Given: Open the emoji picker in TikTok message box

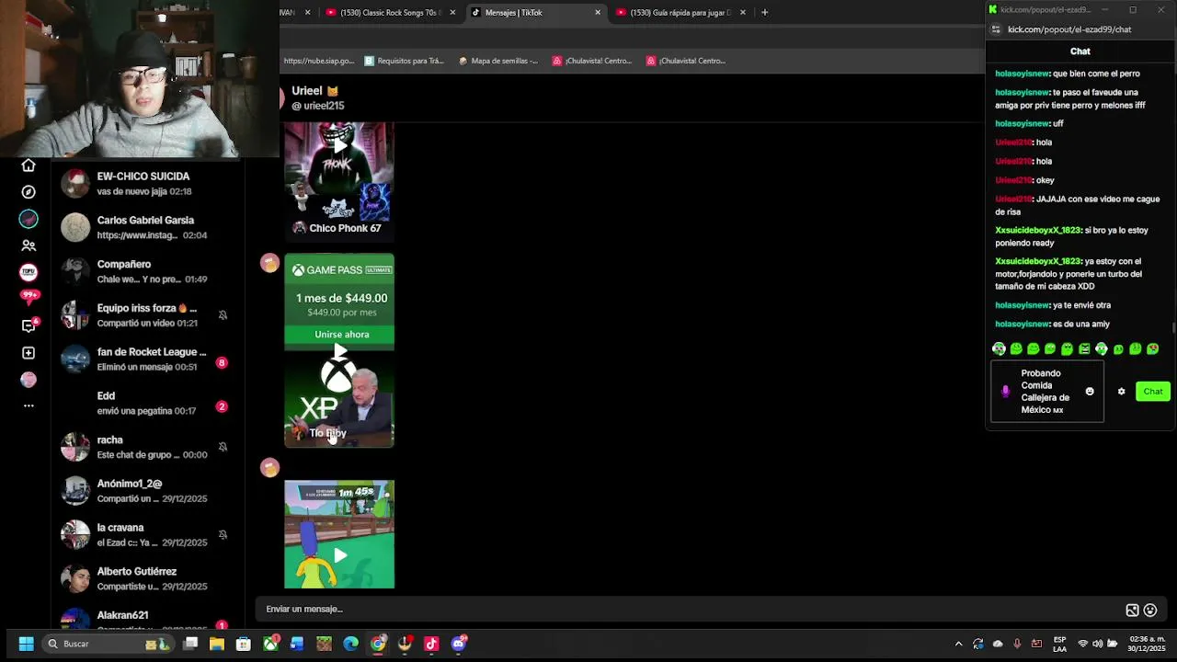Looking at the screenshot, I should (1149, 610).
